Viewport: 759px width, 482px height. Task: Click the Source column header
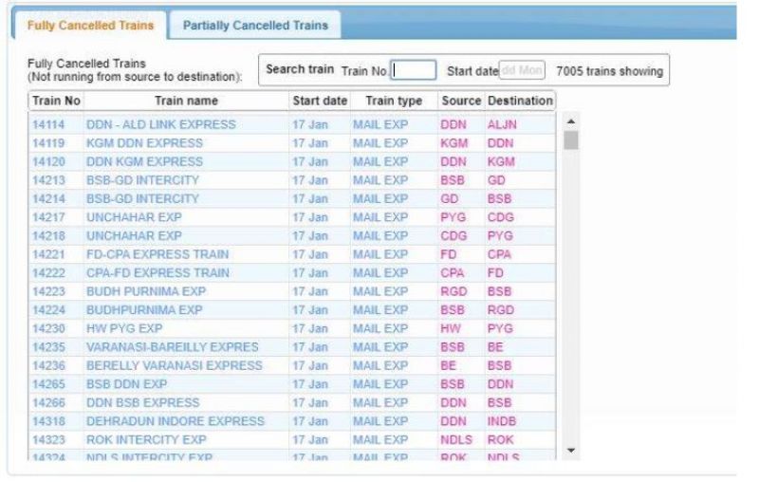[461, 100]
